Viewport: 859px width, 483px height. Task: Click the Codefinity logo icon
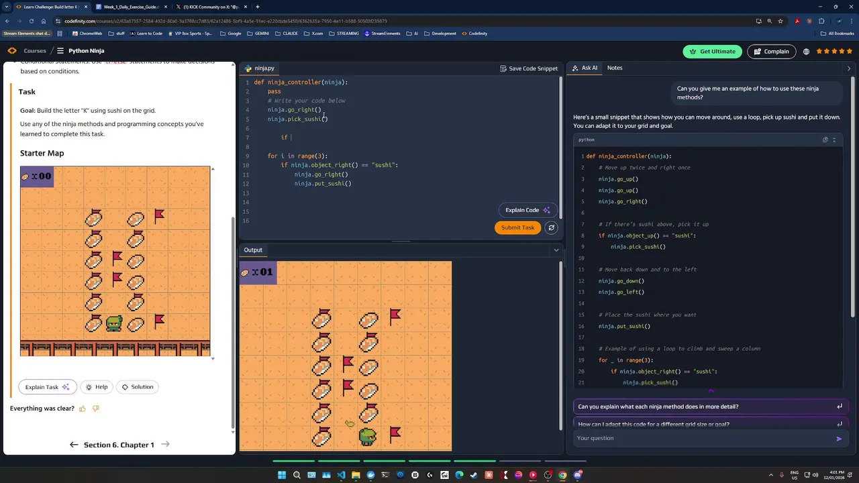coord(12,51)
